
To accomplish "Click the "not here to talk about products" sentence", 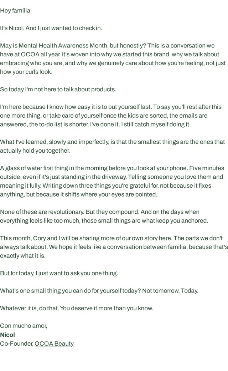I will [x=58, y=90].
